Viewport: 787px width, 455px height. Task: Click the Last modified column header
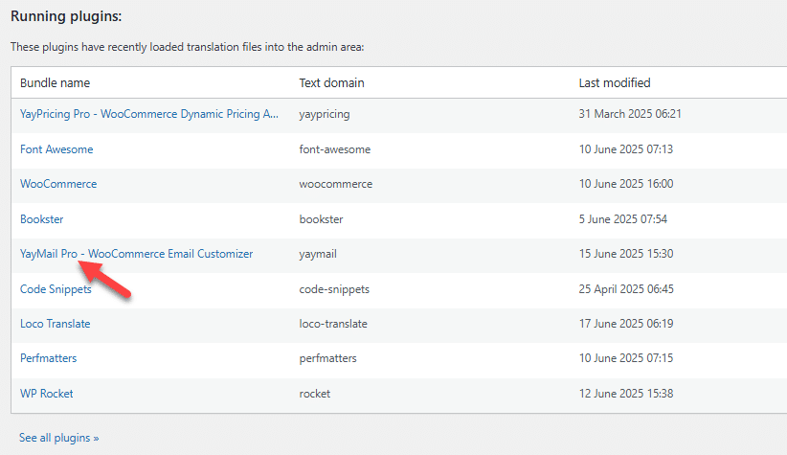pos(615,83)
